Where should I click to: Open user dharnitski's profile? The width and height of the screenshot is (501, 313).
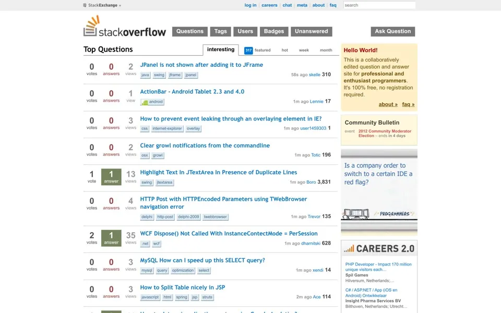click(x=311, y=244)
